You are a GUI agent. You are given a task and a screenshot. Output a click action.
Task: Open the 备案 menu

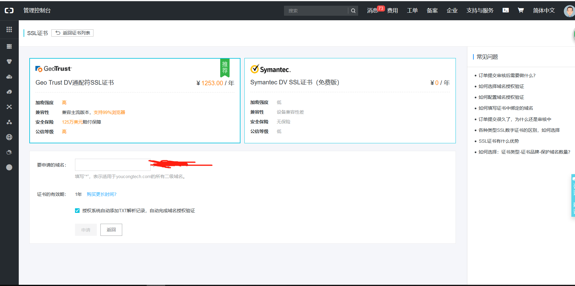point(432,11)
